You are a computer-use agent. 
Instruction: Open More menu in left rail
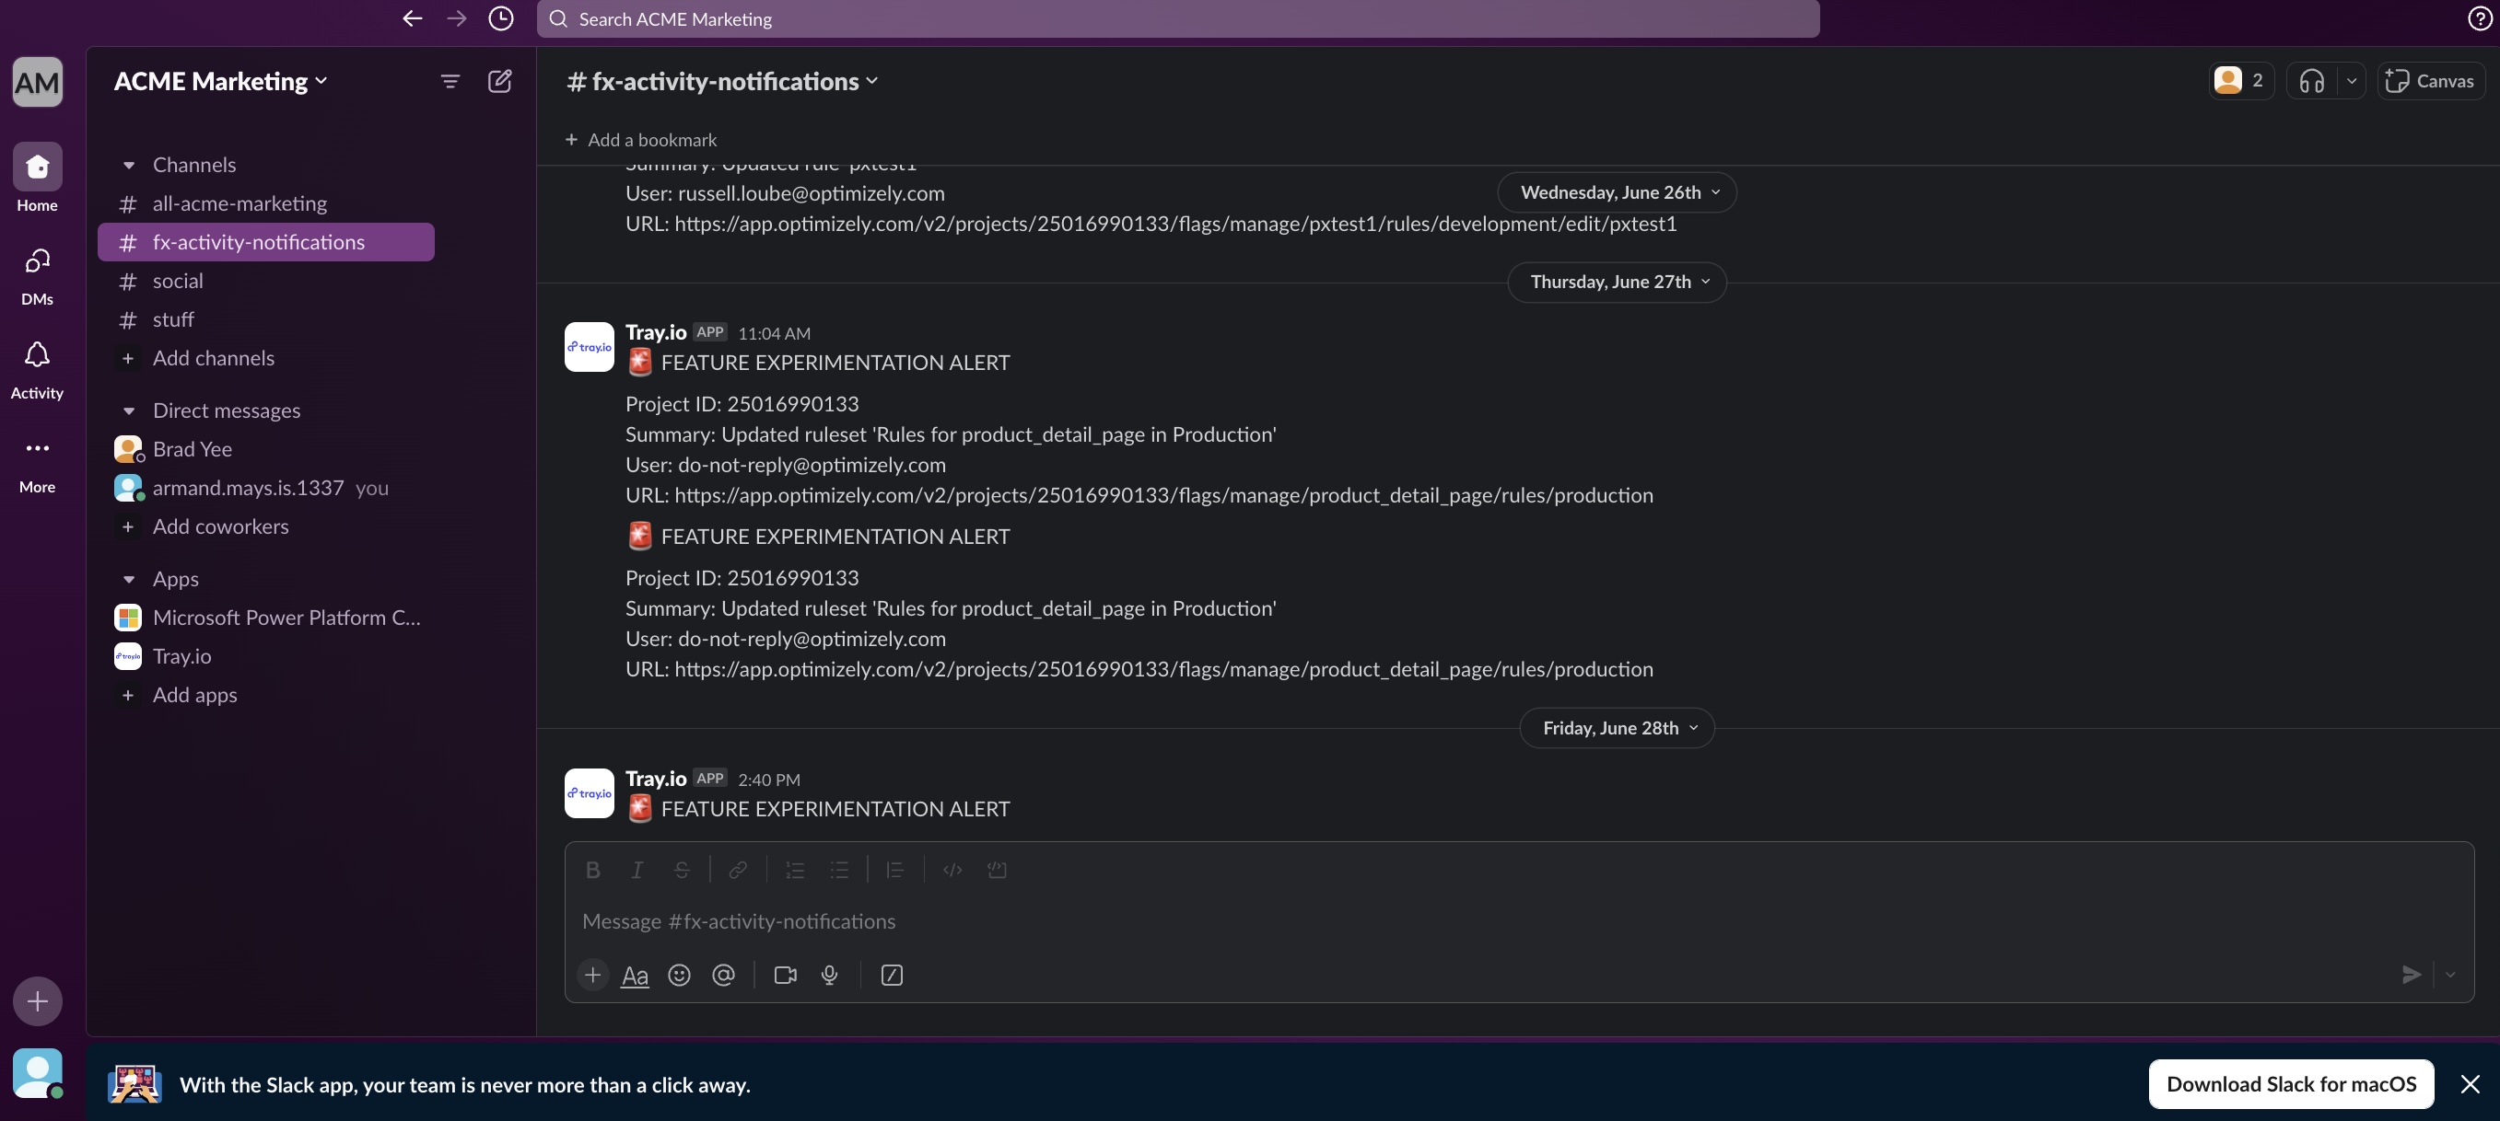click(37, 464)
